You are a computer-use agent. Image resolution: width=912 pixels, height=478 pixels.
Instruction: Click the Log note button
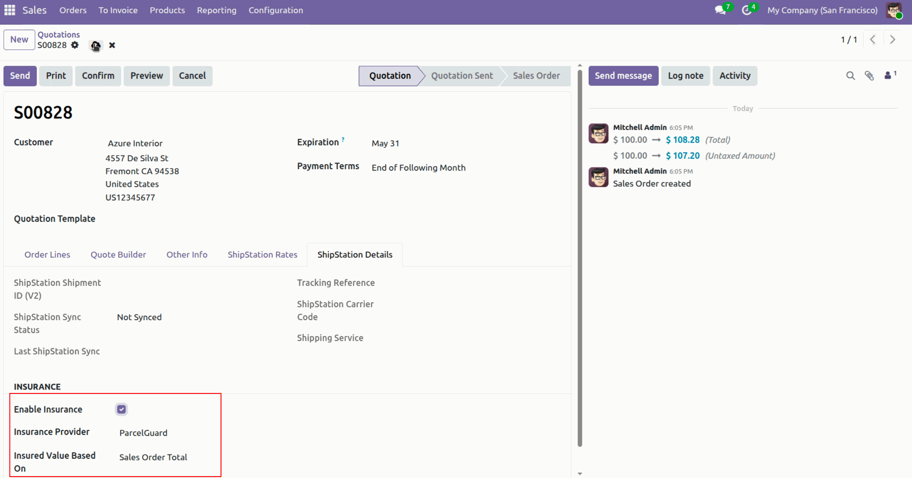pyautogui.click(x=685, y=76)
